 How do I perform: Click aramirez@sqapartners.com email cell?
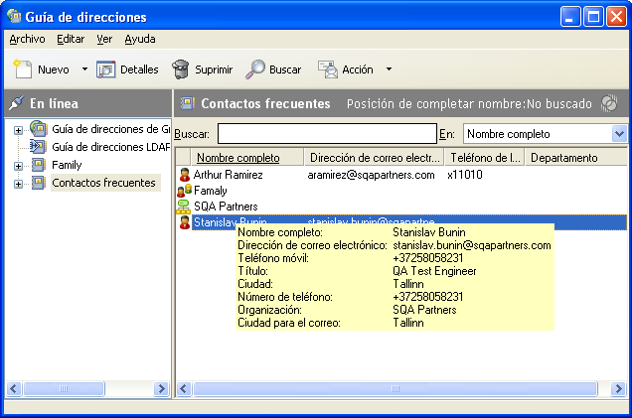[x=371, y=175]
